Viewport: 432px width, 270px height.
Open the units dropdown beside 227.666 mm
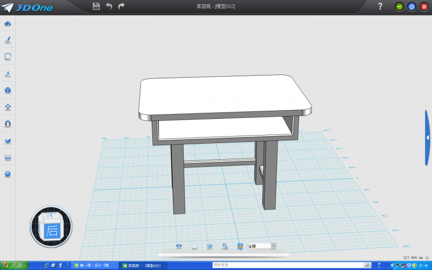[x=427, y=258]
